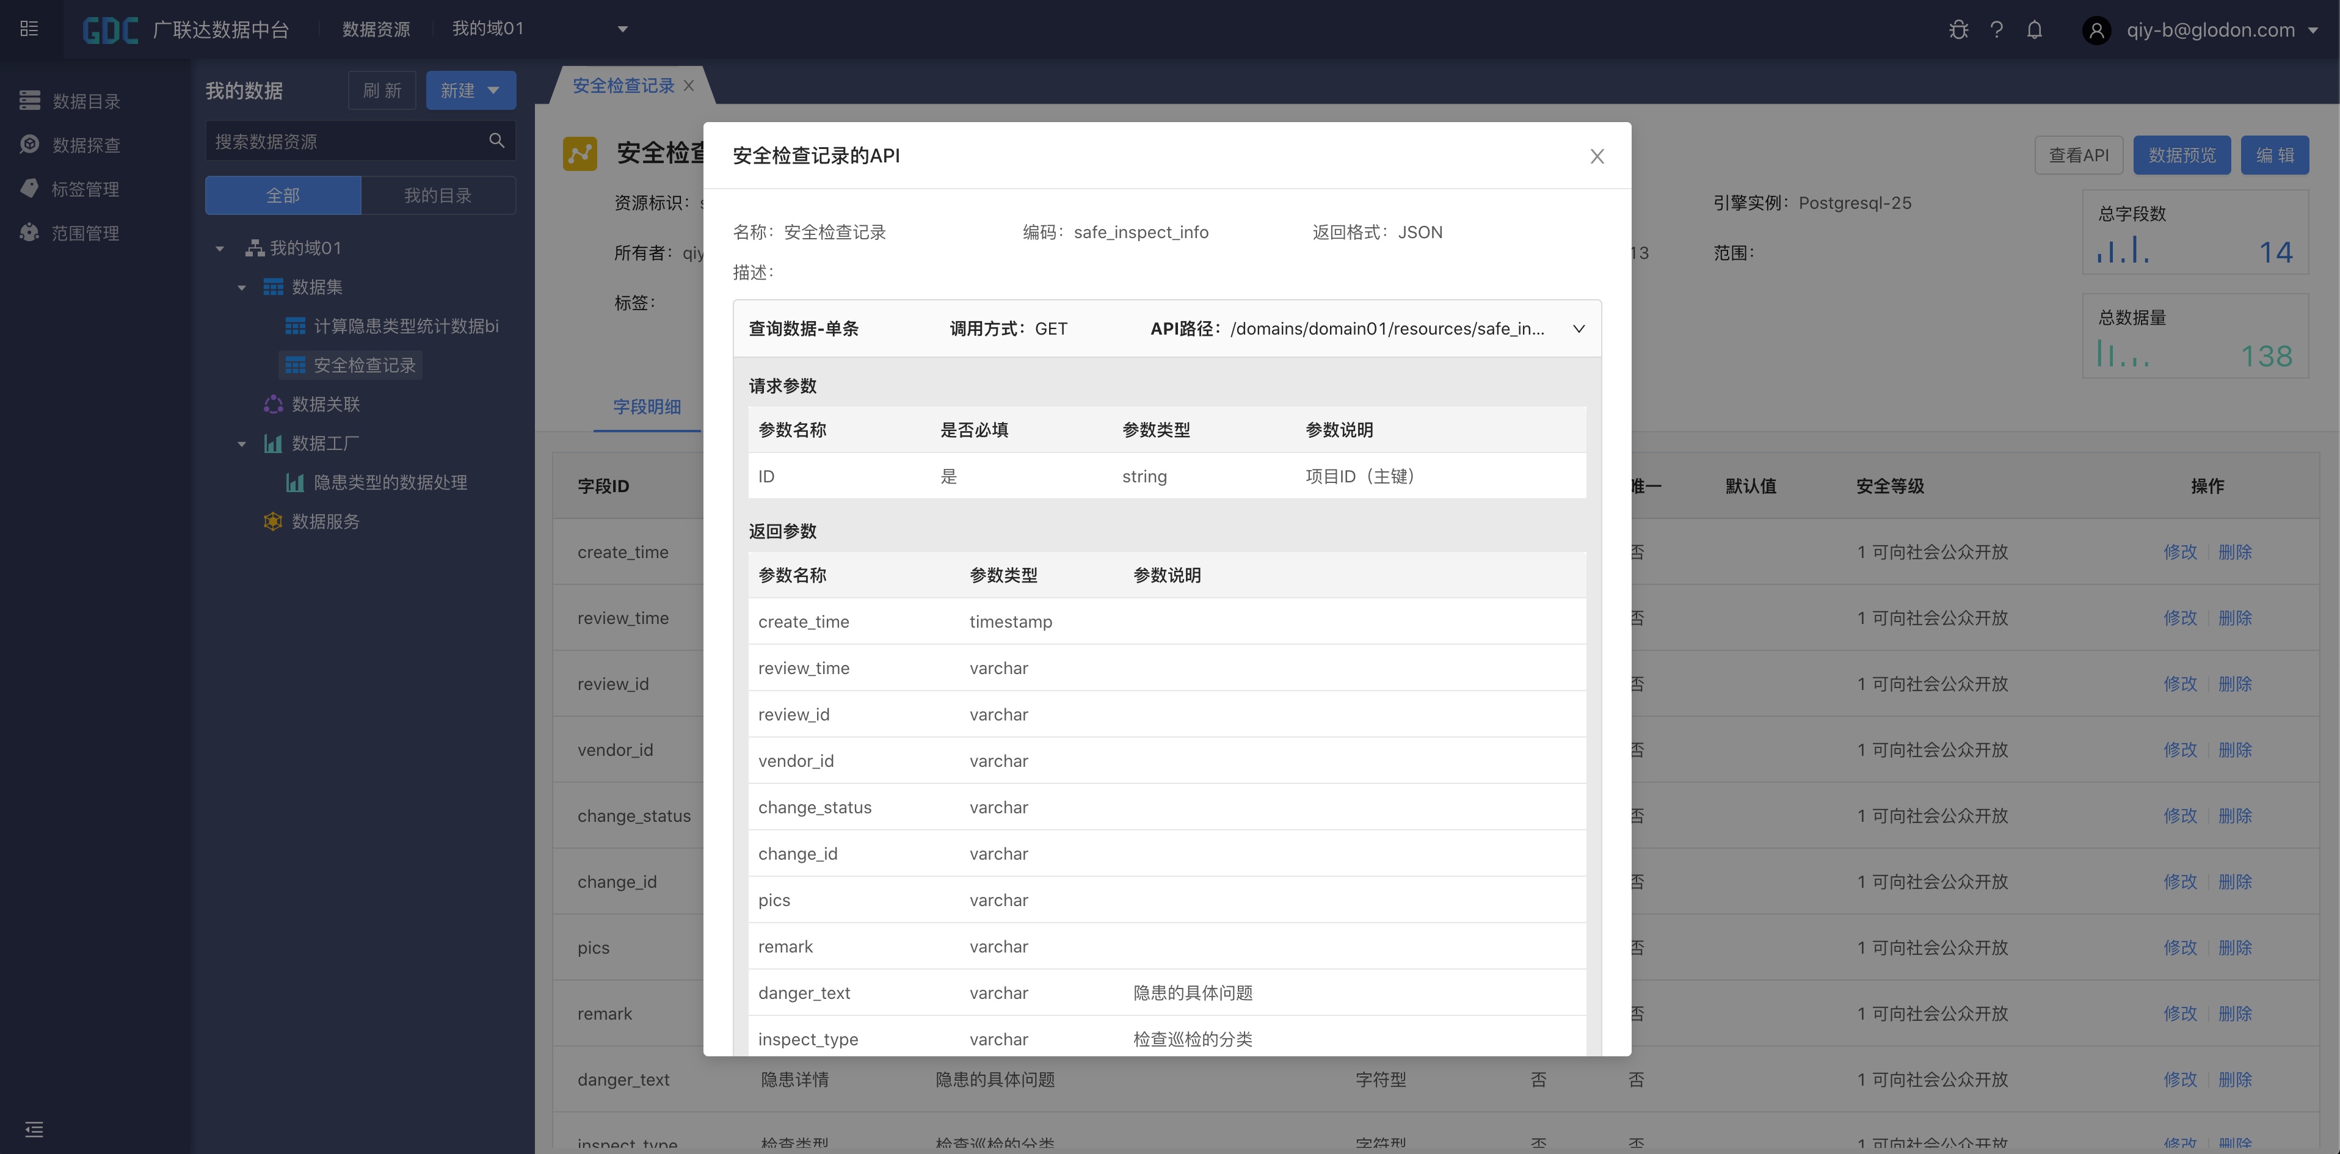Select the 全部 toggle button
The image size is (2340, 1154).
283,195
